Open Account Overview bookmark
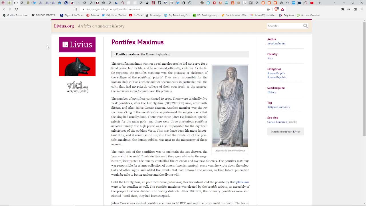Screen dimensions: 366x206 click(308, 15)
